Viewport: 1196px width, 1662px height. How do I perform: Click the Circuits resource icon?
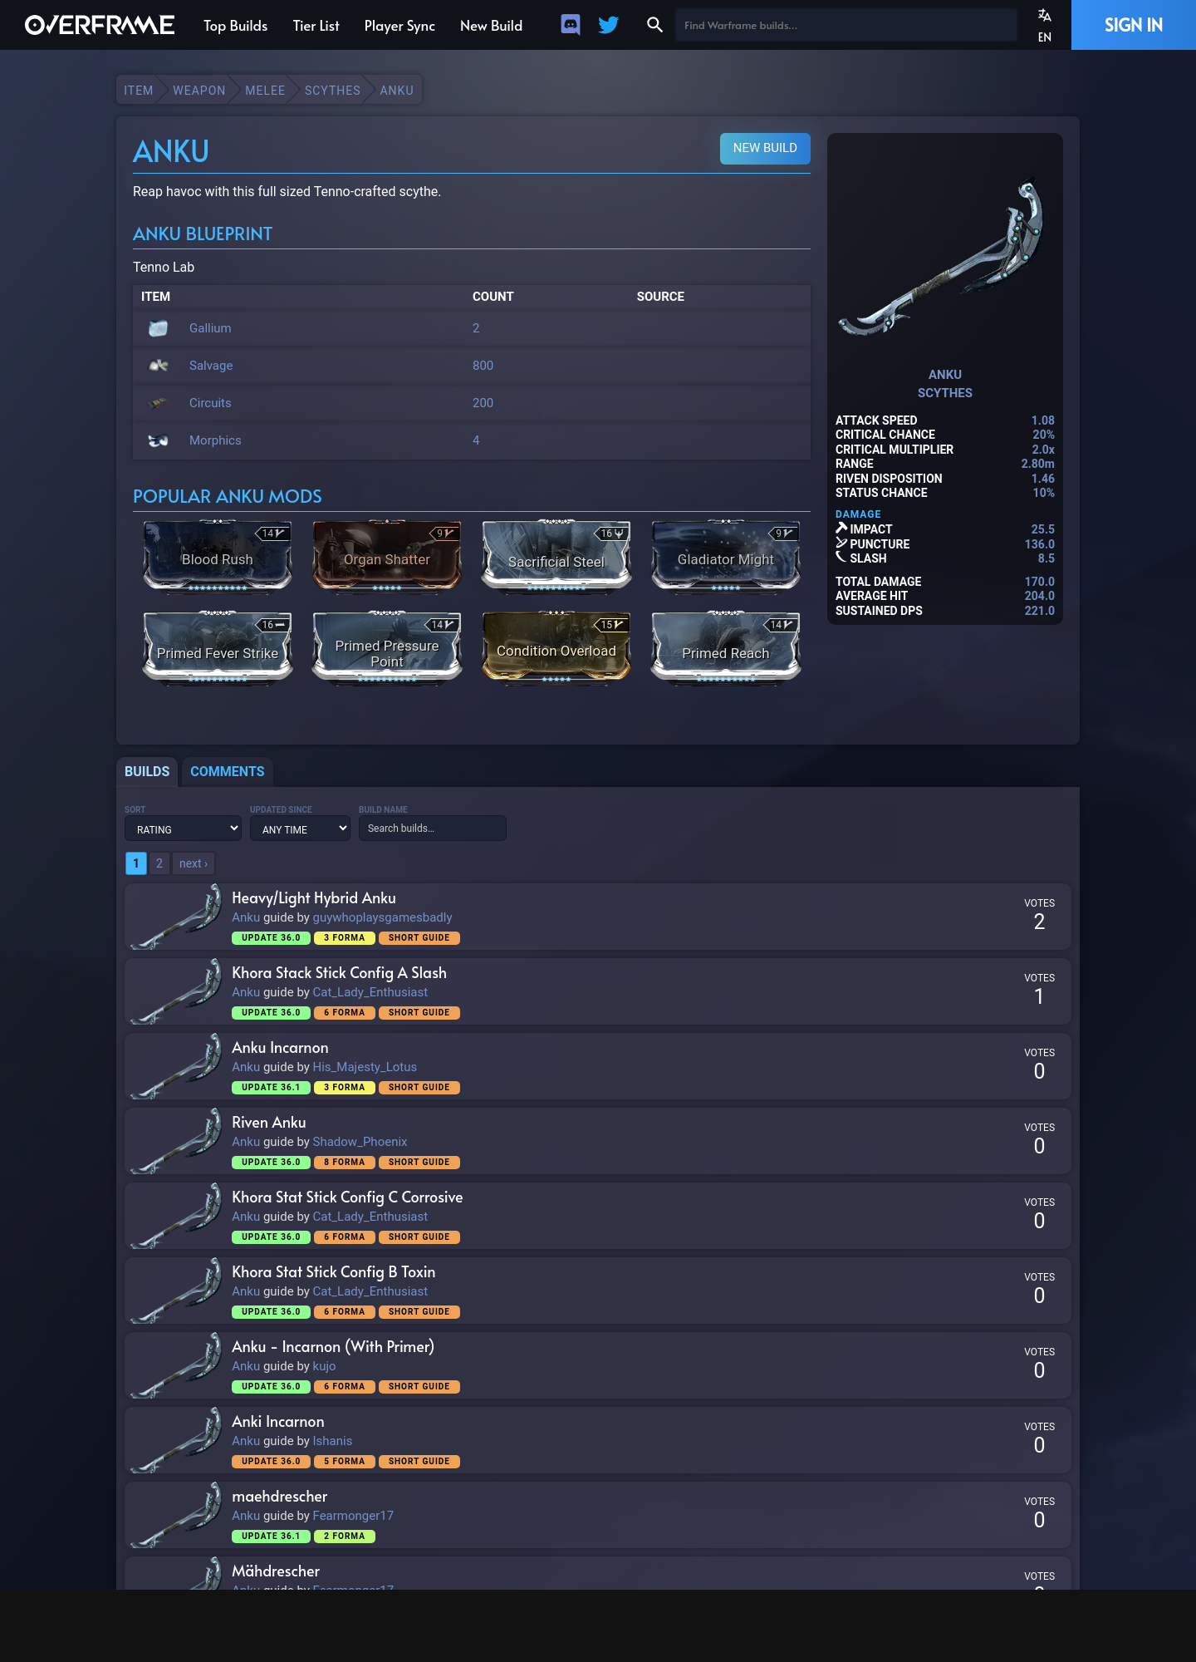tap(158, 403)
